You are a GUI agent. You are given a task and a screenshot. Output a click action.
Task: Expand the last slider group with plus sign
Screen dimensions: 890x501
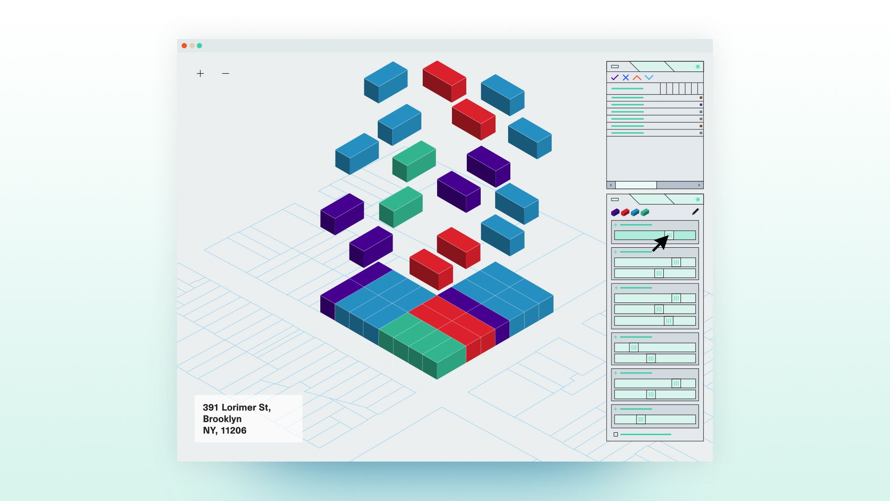click(616, 409)
